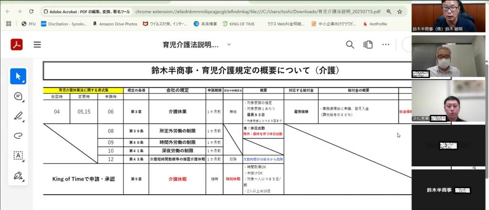Viewport: 489px width, 210px height.
Task: Open the Amazon Drive Photos bookmark
Action: click(x=115, y=23)
